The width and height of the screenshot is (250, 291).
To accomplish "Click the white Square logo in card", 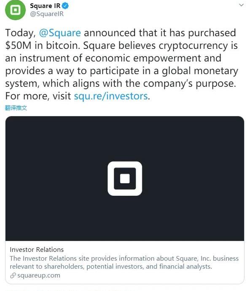I will pyautogui.click(x=125, y=179).
